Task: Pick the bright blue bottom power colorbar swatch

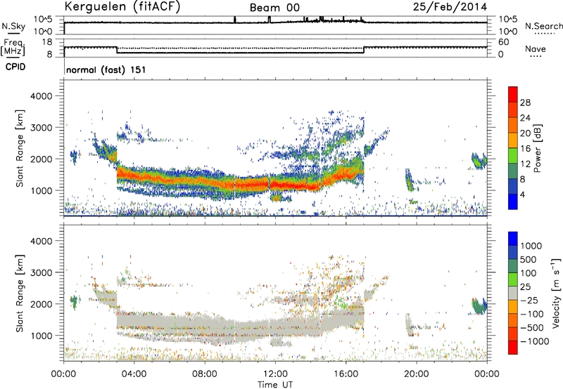Action: point(513,202)
